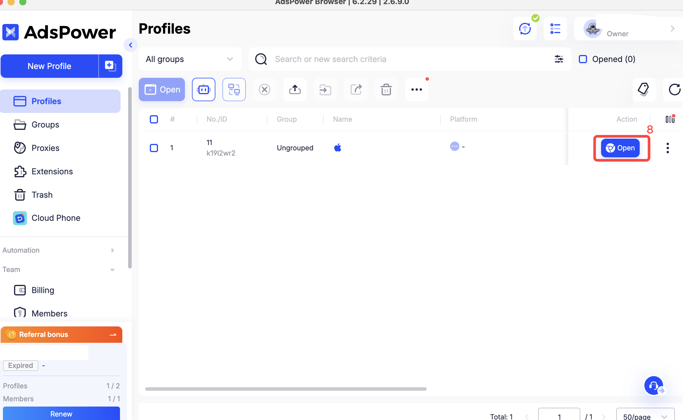683x420 pixels.
Task: Click the upload export toolbar icon
Action: point(295,89)
